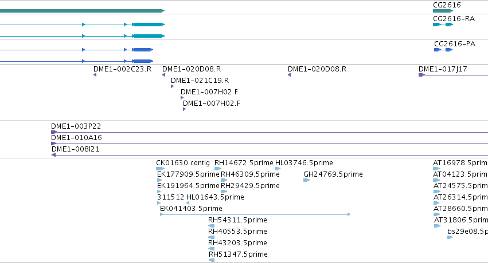Viewport: 488px width, 263px height.
Task: Open the AT16978.5prime label
Action: 460,163
